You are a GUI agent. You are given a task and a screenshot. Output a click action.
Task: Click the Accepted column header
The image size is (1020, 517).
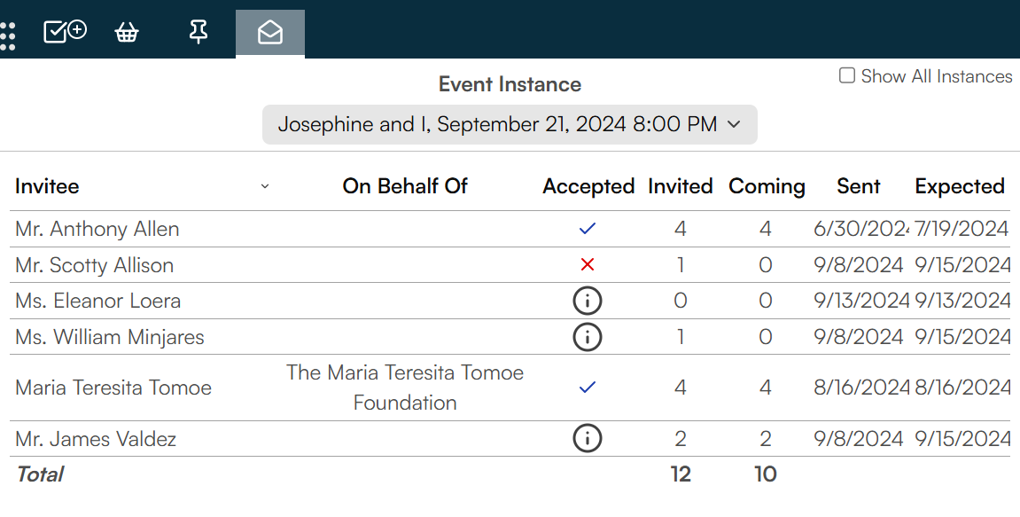point(588,186)
